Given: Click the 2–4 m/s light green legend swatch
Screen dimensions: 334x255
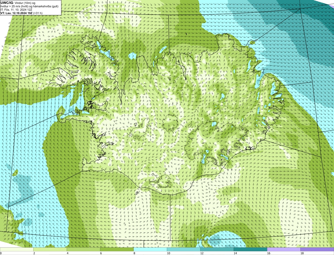Looking at the screenshot, I should [50, 250].
